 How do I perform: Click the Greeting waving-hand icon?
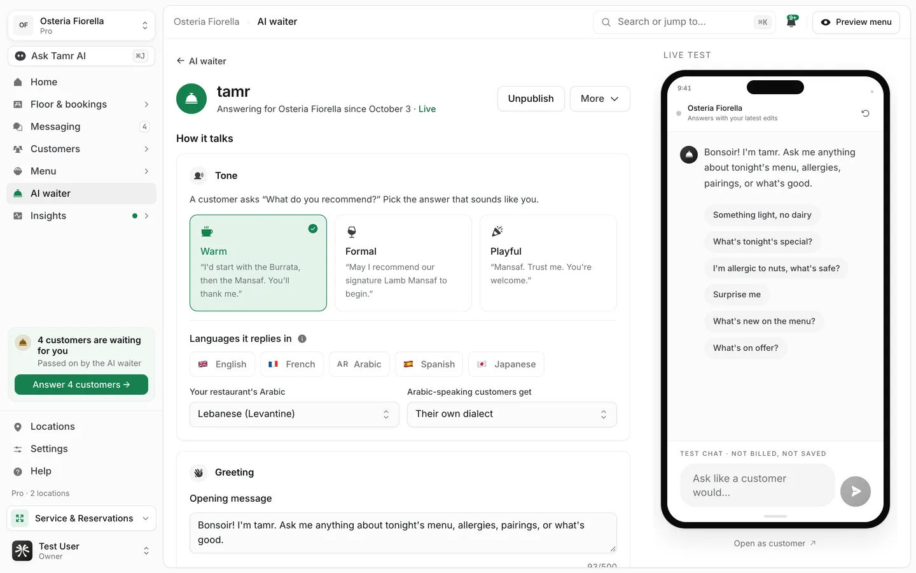[x=199, y=472]
